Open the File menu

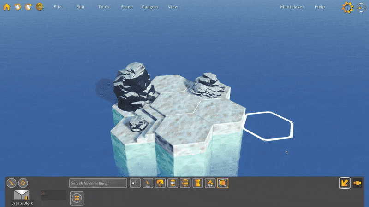click(x=57, y=7)
